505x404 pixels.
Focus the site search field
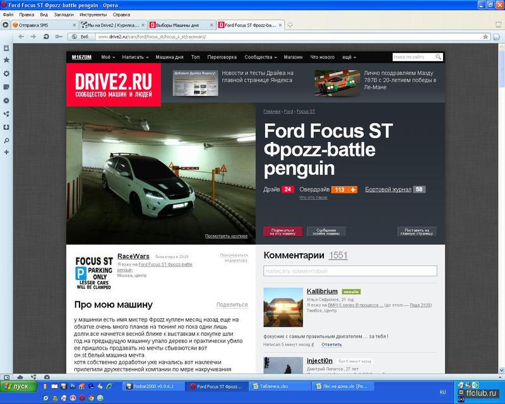[414, 57]
